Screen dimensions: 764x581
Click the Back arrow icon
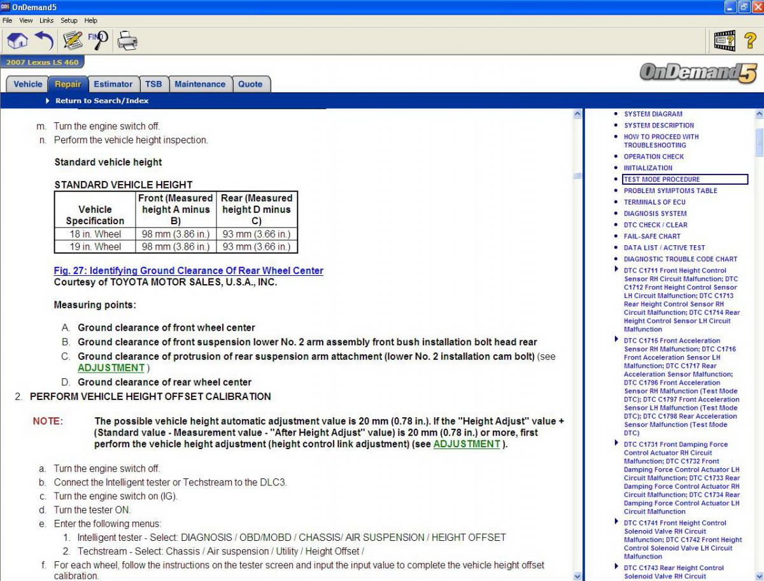click(x=44, y=41)
